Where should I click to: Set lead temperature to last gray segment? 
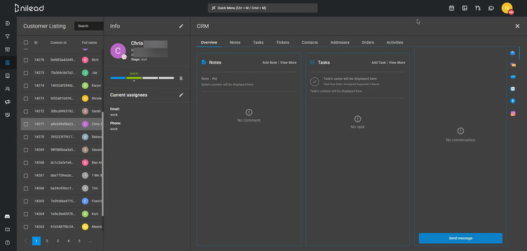pos(167,78)
